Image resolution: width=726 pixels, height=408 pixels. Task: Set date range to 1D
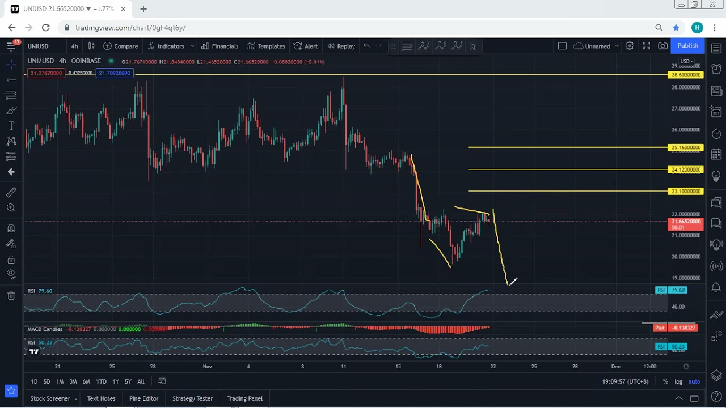click(34, 381)
